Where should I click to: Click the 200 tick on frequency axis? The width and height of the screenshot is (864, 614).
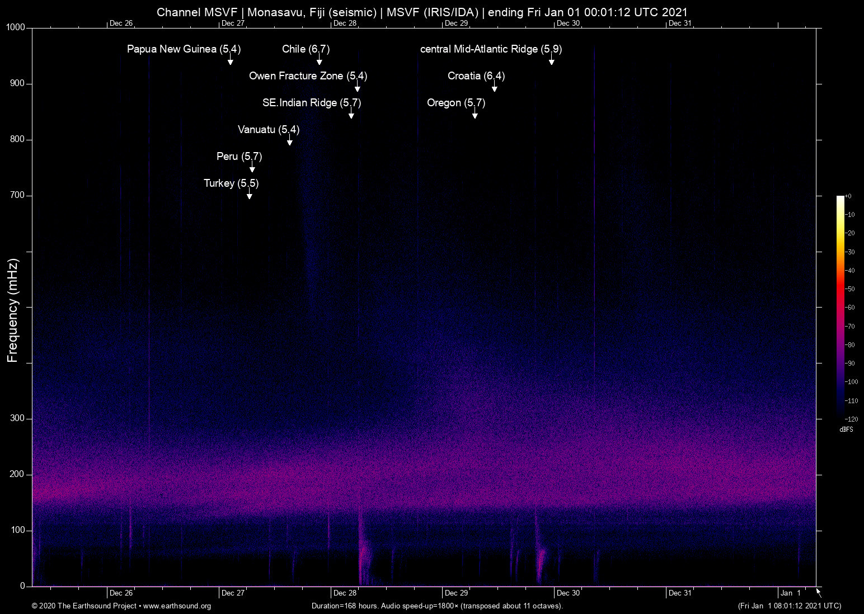pos(17,474)
